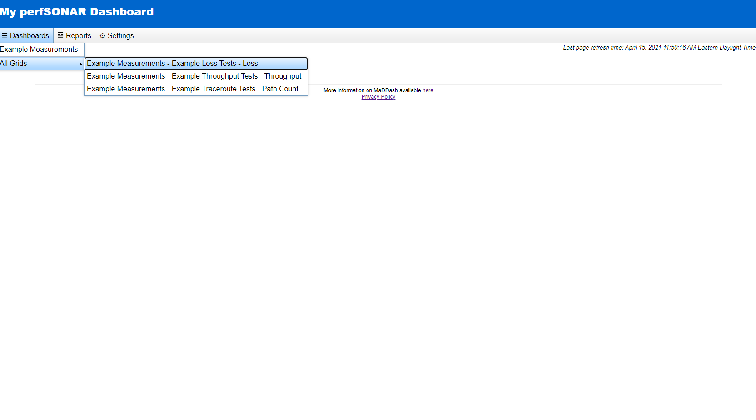Click the Settings gear icon
Screen dimensions: 756x420
(103, 35)
